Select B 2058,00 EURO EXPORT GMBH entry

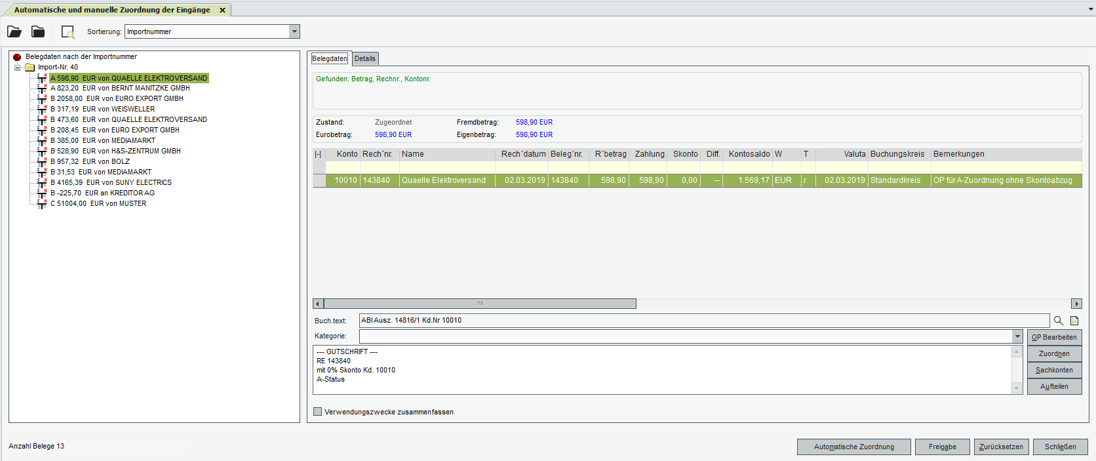point(117,99)
